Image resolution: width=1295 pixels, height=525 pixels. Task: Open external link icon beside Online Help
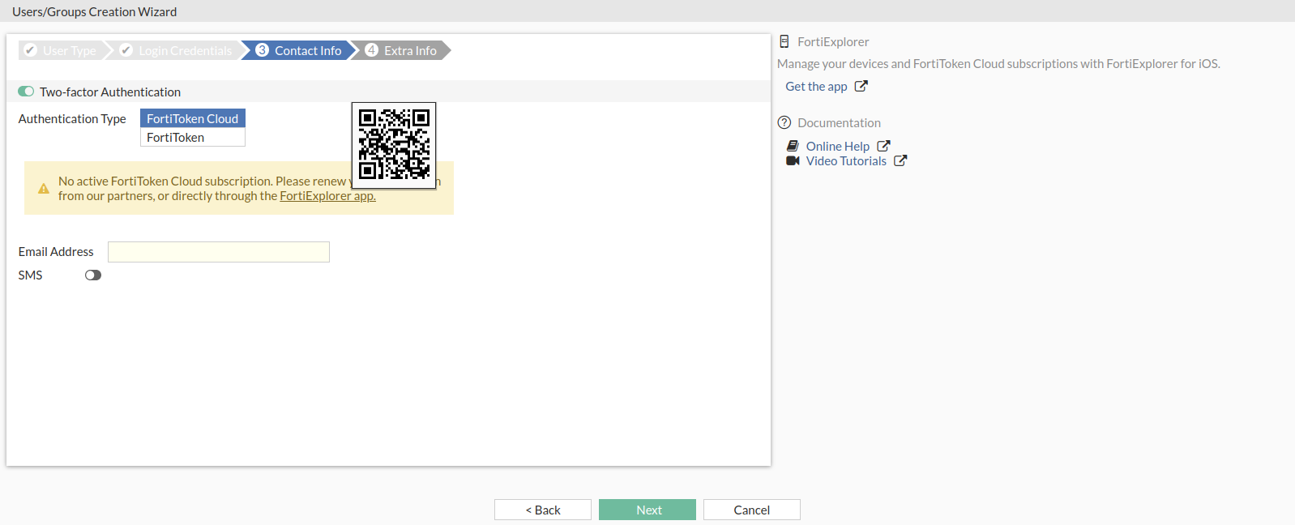[883, 146]
